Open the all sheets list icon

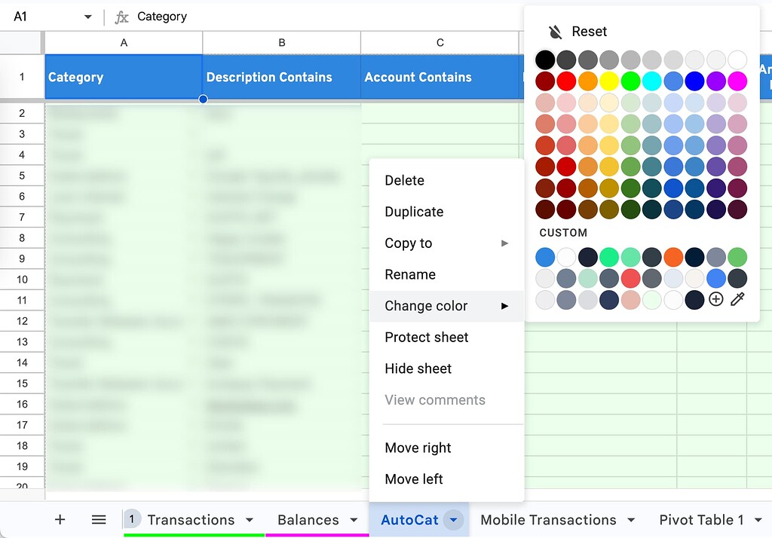pyautogui.click(x=99, y=519)
